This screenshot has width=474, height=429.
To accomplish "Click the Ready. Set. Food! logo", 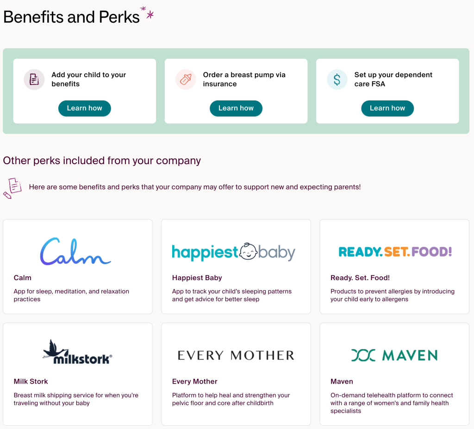I will tap(395, 252).
